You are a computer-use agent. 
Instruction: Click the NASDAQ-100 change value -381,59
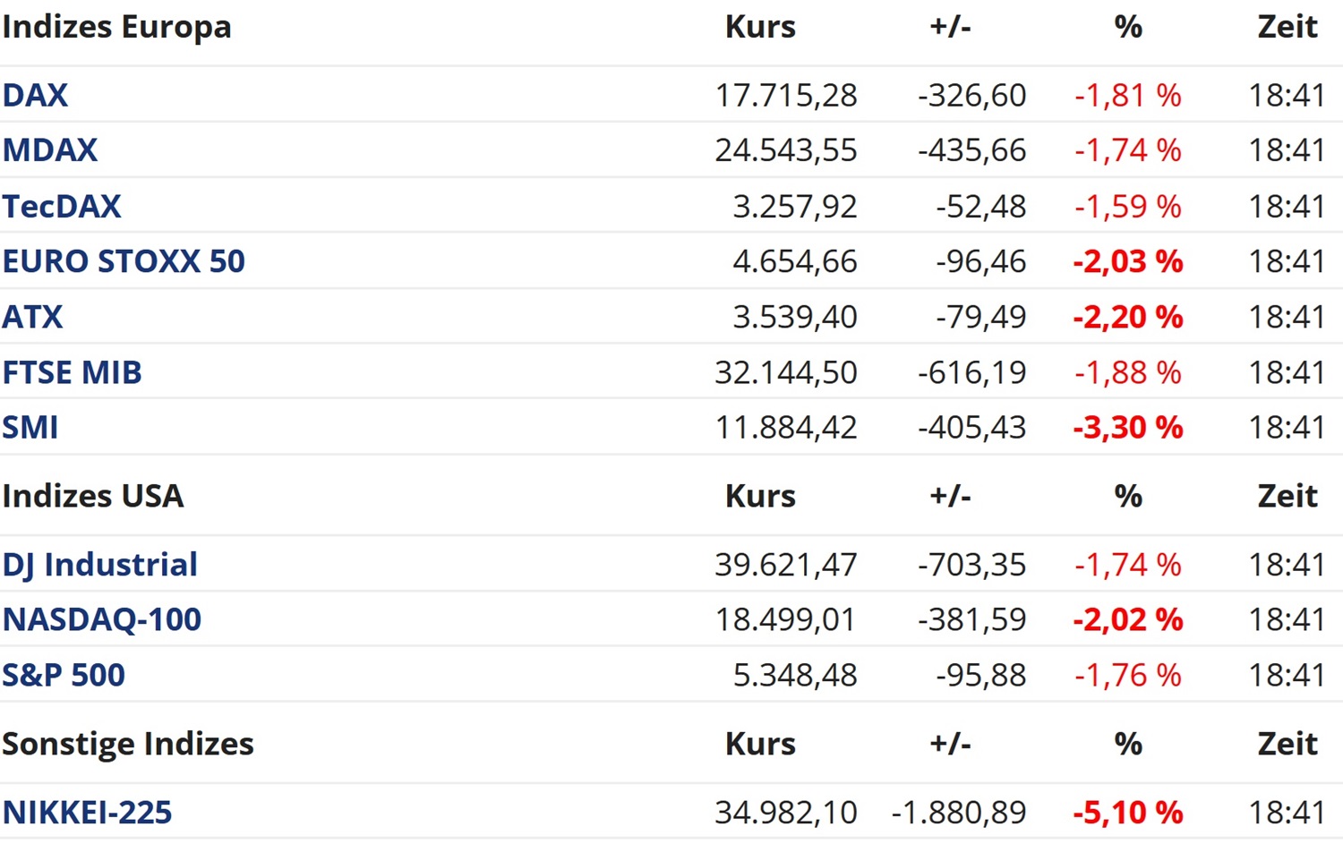972,619
